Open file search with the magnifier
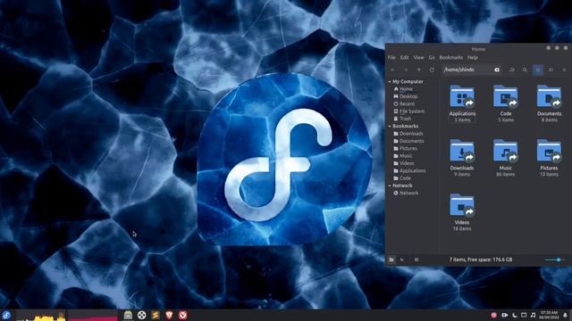This screenshot has height=321, width=572. pyautogui.click(x=525, y=70)
